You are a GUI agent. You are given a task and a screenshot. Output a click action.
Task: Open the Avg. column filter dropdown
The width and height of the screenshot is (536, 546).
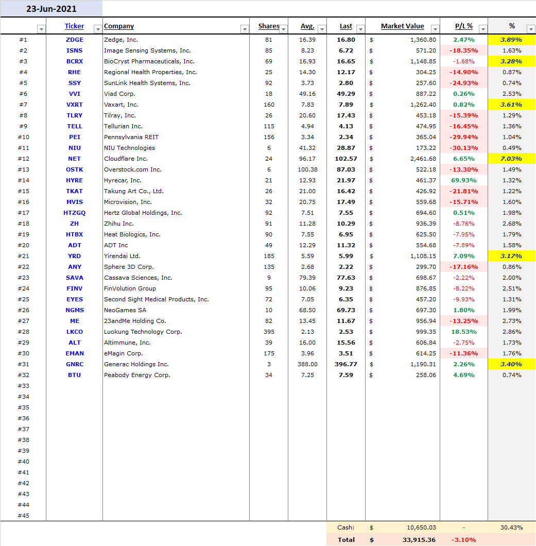point(322,29)
